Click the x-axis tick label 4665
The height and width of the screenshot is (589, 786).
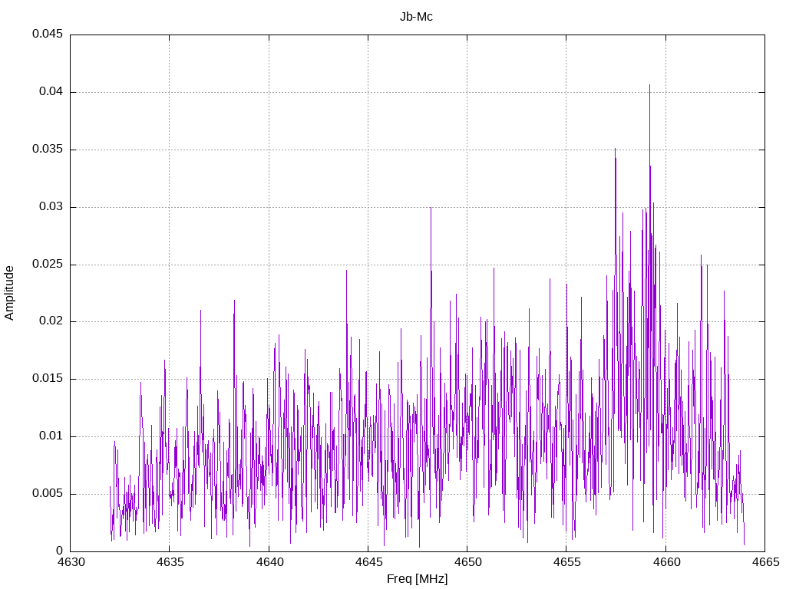765,562
